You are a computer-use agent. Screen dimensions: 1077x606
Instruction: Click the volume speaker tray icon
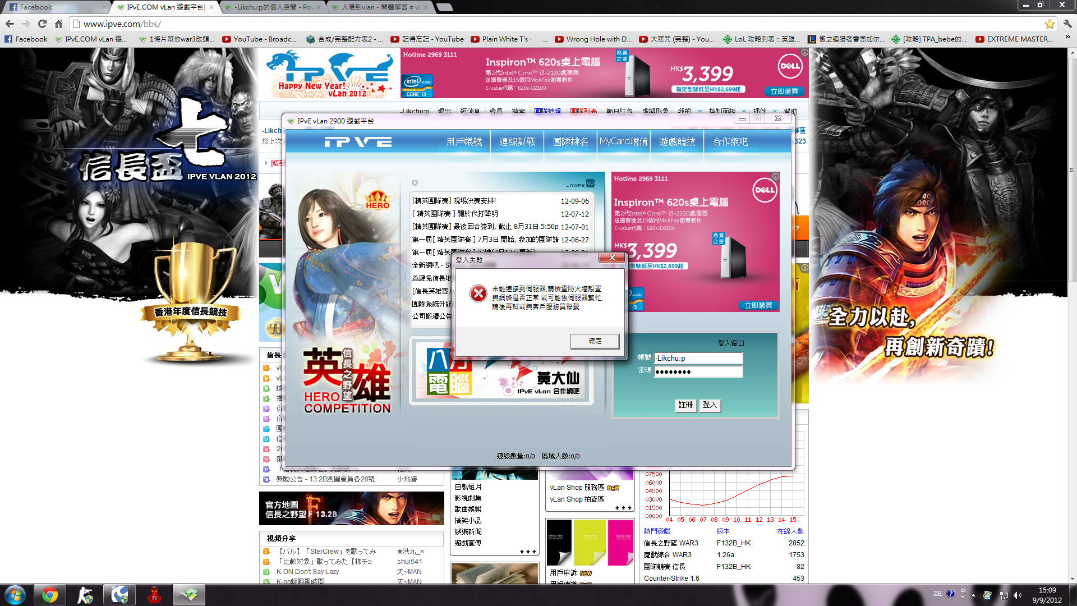click(1018, 595)
